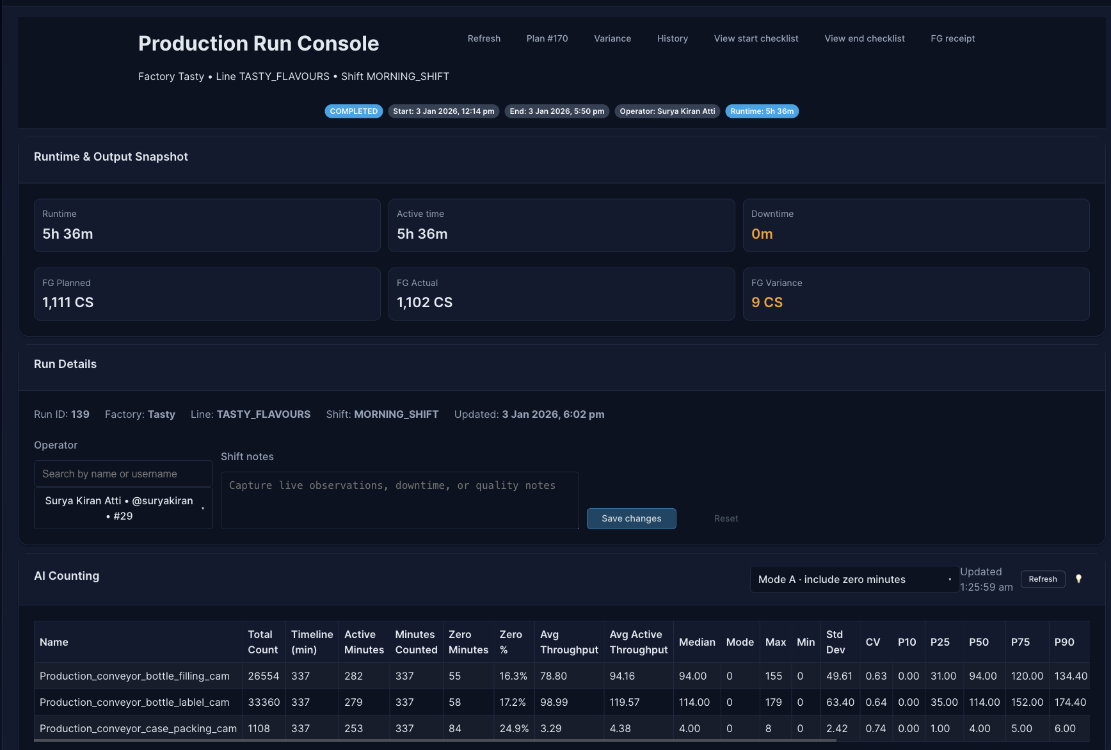Go to the Variance page
The image size is (1111, 750).
[612, 38]
